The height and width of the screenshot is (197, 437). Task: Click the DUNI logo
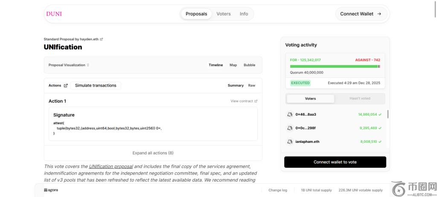coord(54,14)
